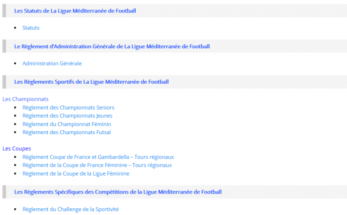Open Règlement de la Coupe de France Féminine

click(x=97, y=165)
